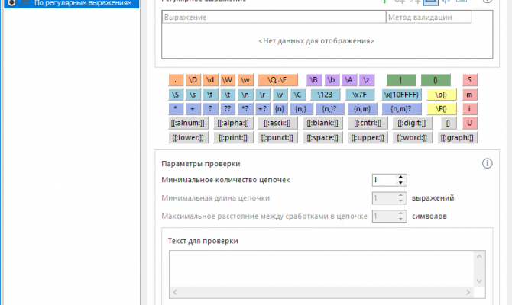Toggle the pink i case-insensitive flag
512x305 pixels.
click(469, 109)
